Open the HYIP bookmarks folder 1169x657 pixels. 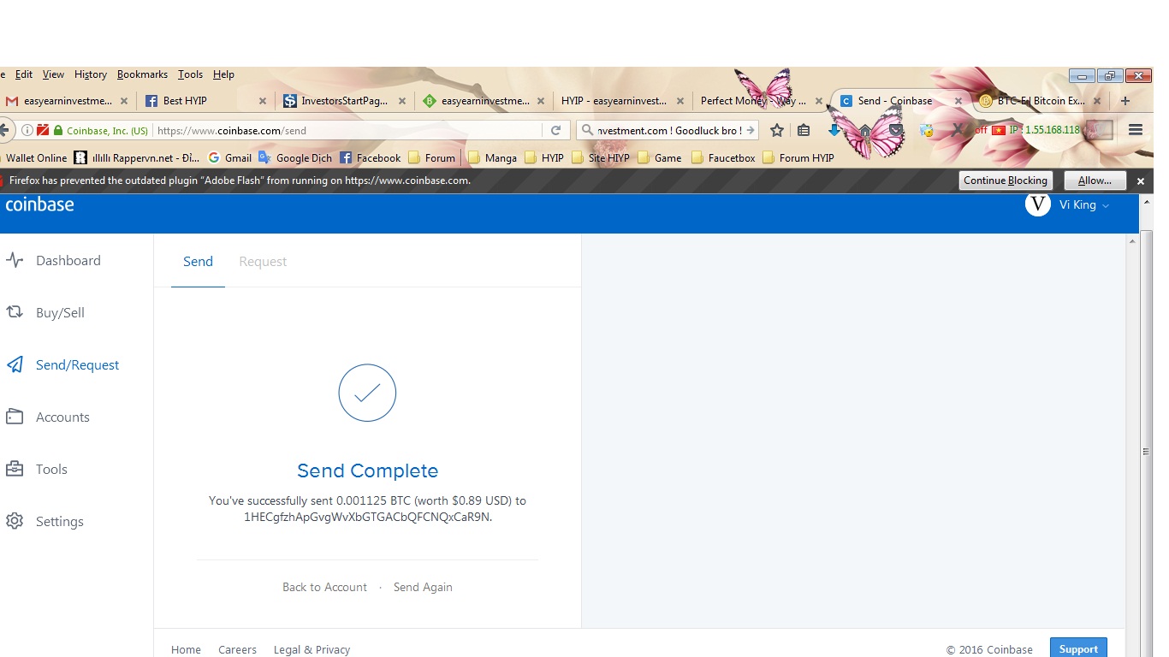pos(544,157)
